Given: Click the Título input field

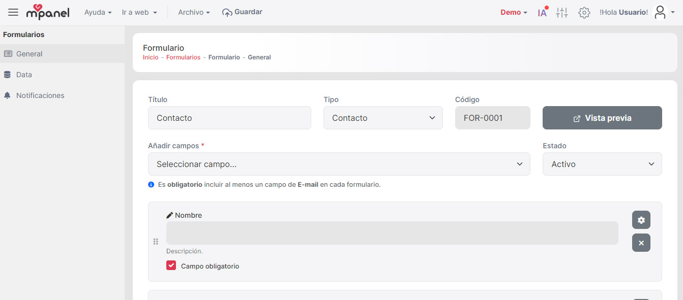Looking at the screenshot, I should [229, 118].
